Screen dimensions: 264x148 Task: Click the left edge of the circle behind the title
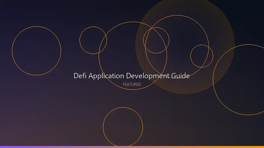[99, 56]
